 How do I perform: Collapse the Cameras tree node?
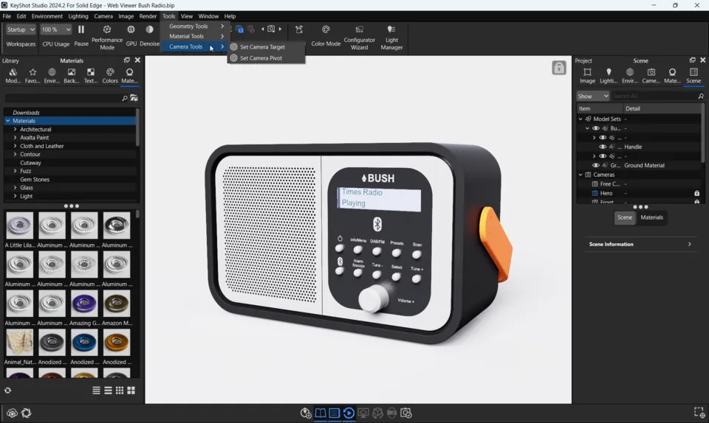coord(580,175)
